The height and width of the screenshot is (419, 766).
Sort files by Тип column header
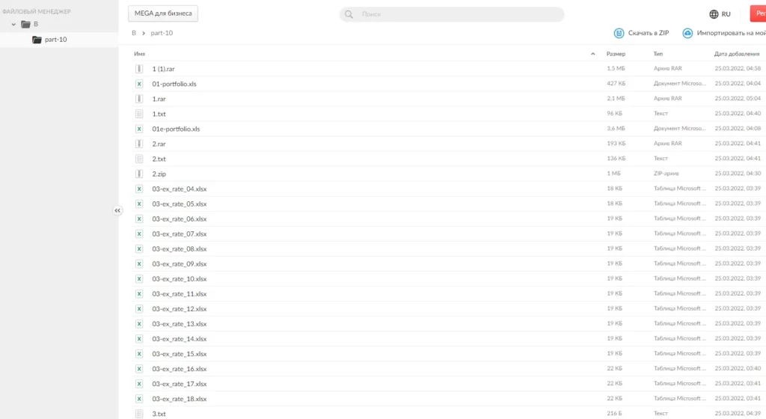658,54
